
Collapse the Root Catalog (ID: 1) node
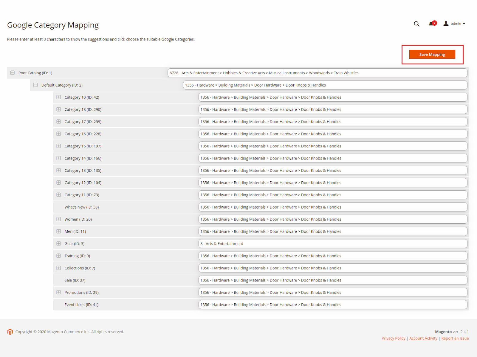coord(13,73)
